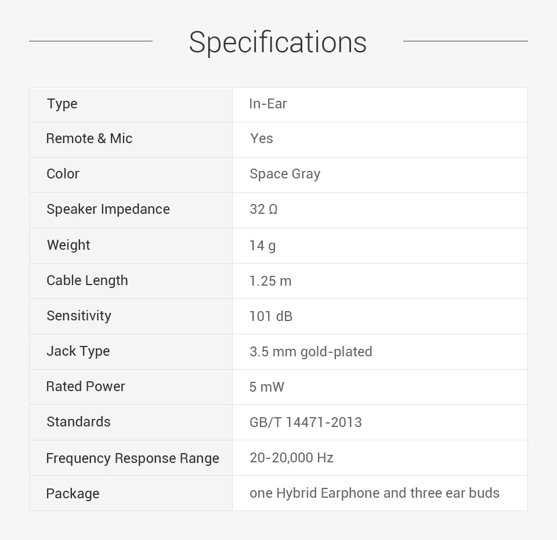The height and width of the screenshot is (540, 557).
Task: Select the 32 Ω value
Action: [x=263, y=209]
